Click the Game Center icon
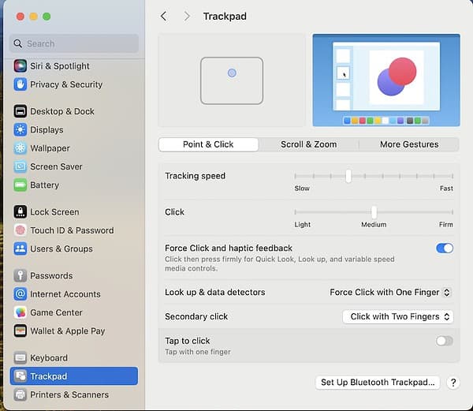This screenshot has height=411, width=473. point(20,312)
